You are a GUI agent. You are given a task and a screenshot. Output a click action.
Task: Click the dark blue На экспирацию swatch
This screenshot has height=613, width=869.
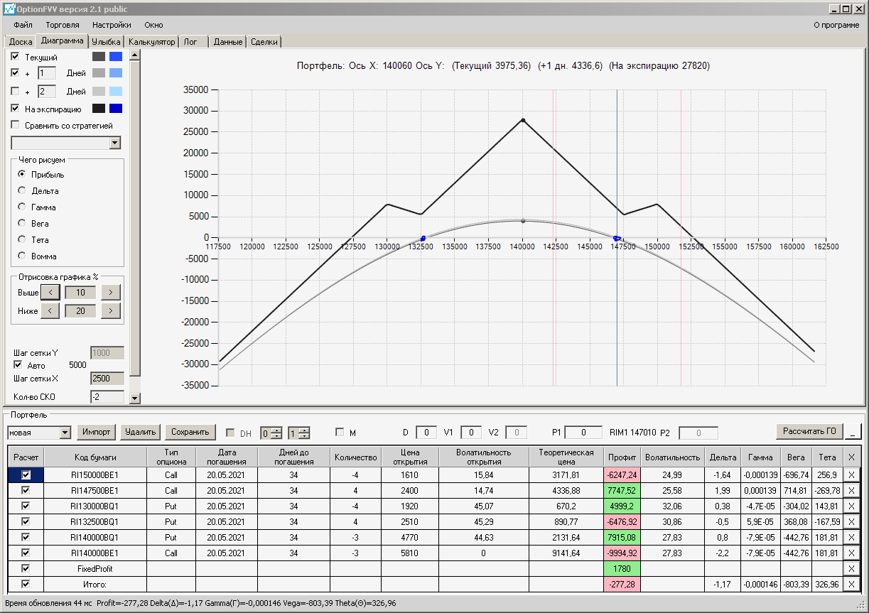coord(116,109)
